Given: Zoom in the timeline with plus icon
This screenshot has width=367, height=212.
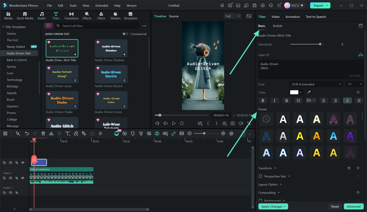Looking at the screenshot, I should point(223,134).
